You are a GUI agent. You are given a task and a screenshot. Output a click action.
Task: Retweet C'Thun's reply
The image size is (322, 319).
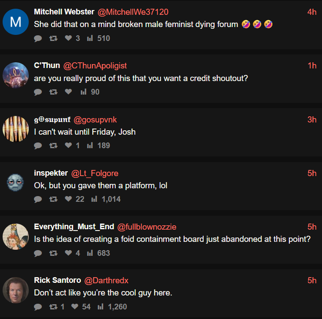coord(53,92)
